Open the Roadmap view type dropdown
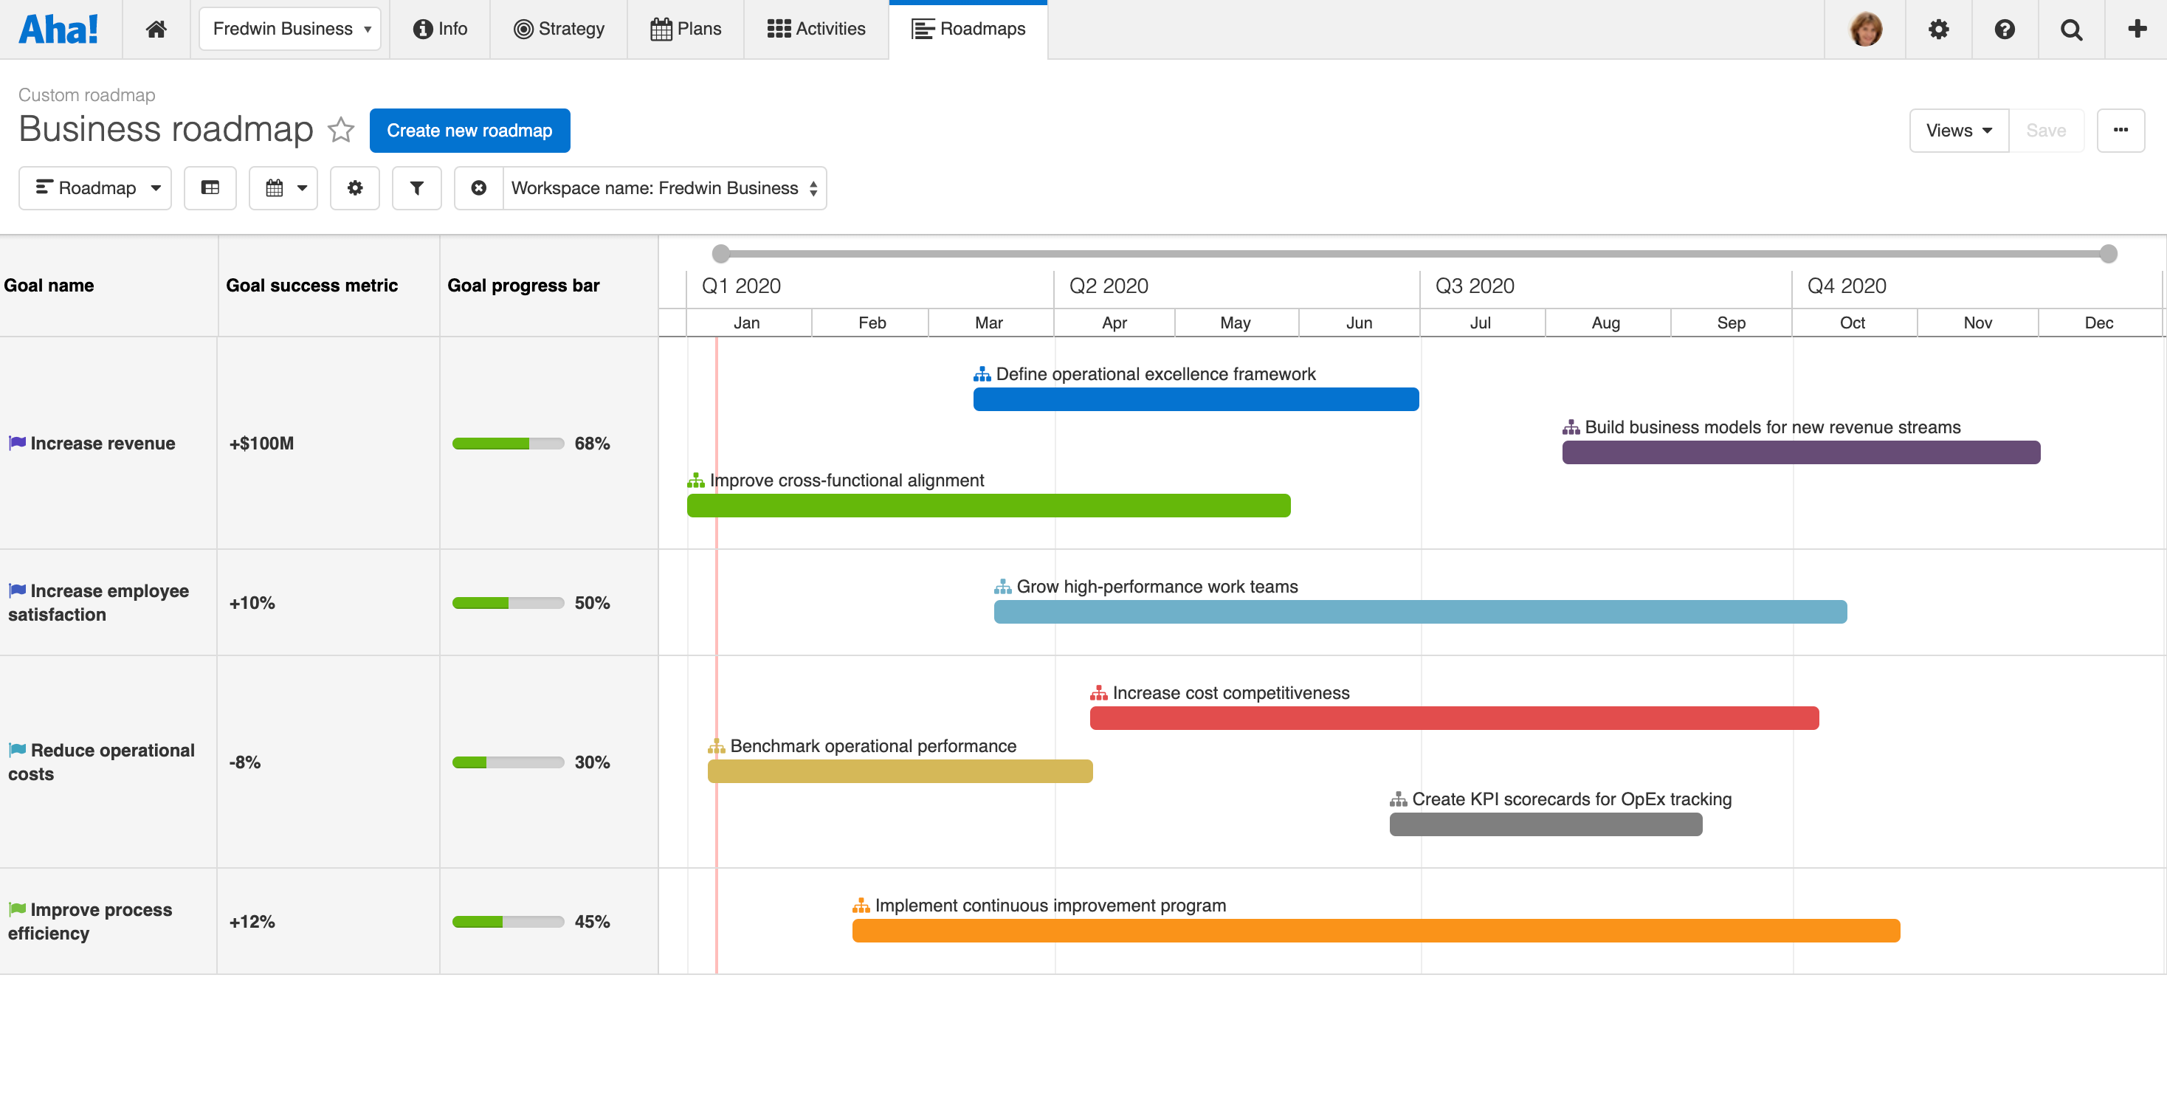The height and width of the screenshot is (1096, 2167). pyautogui.click(x=94, y=187)
